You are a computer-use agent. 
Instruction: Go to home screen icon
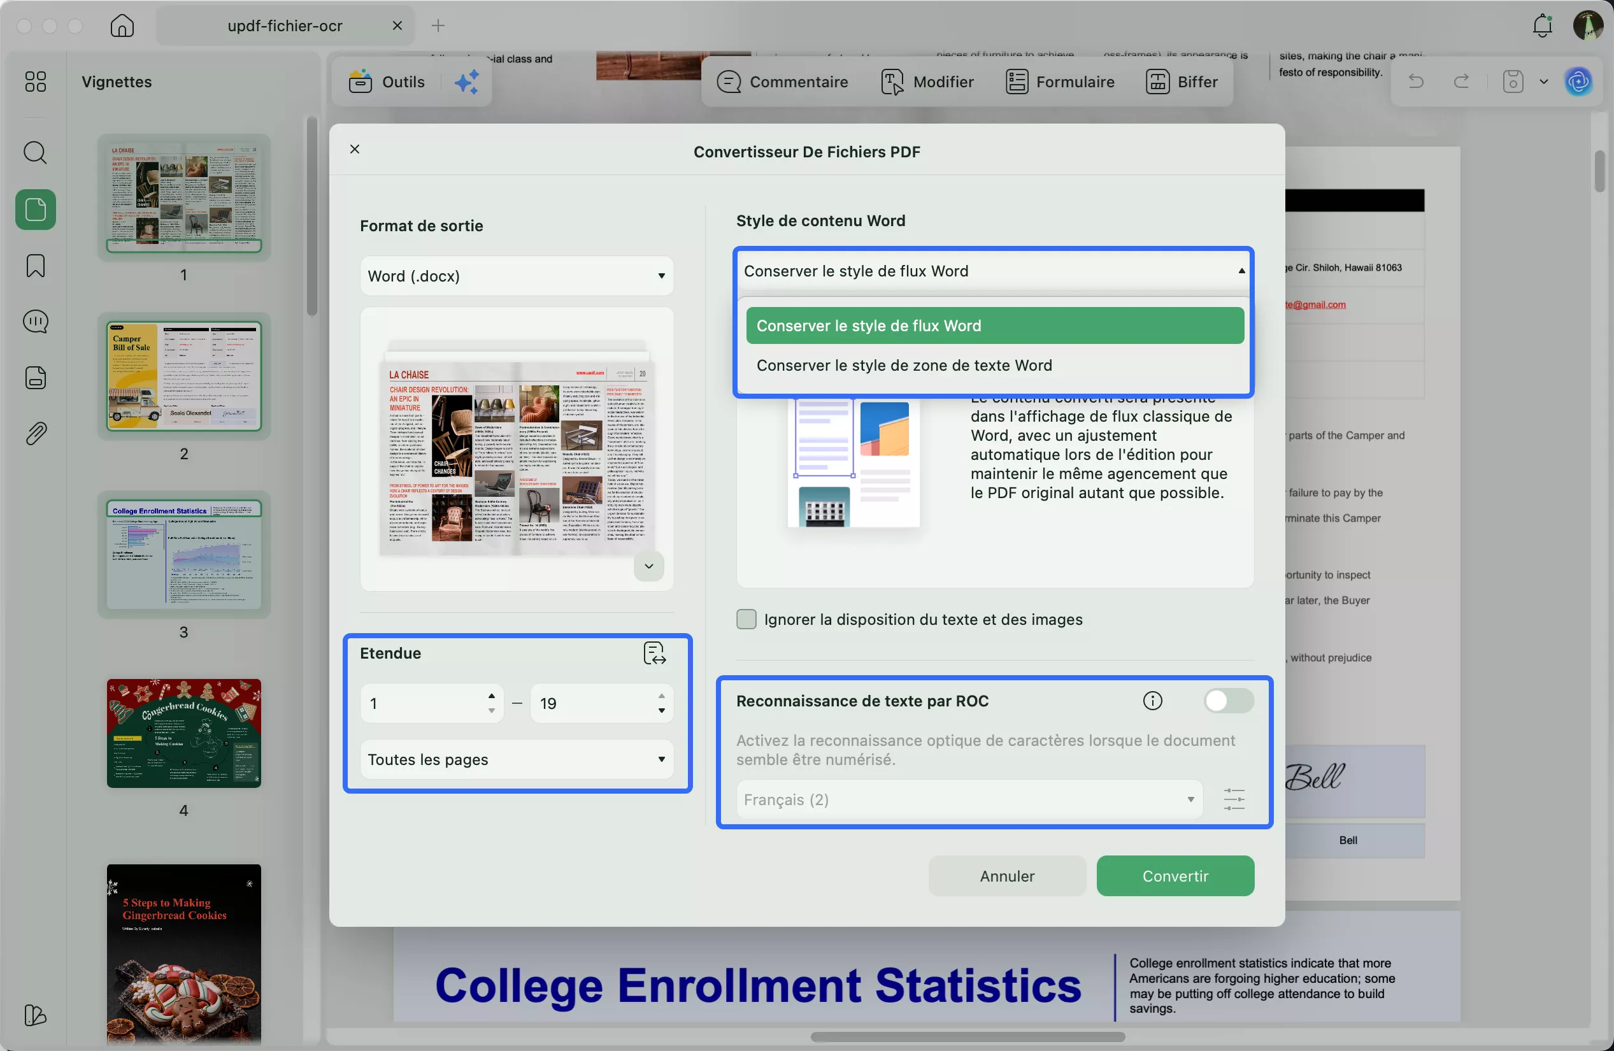pos(122,25)
